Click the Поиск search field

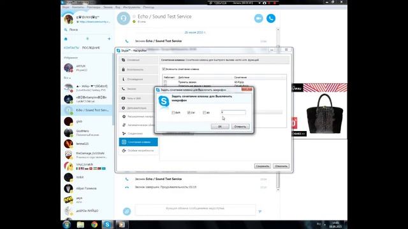(x=87, y=30)
